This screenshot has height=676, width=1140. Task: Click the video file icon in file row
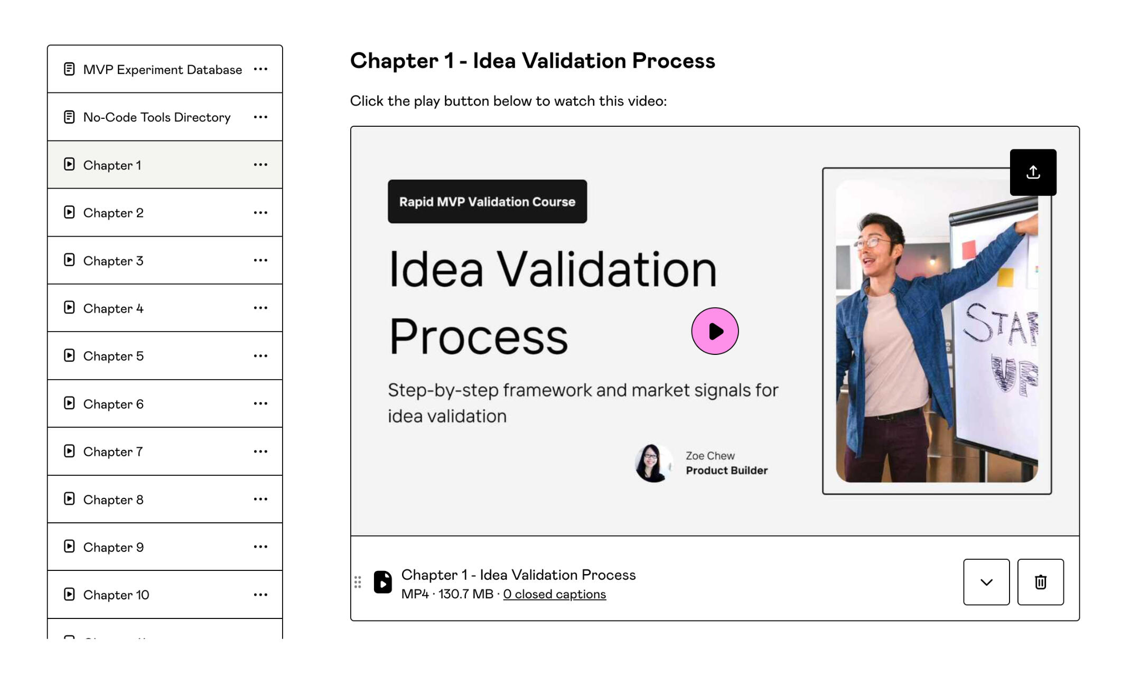[383, 582]
